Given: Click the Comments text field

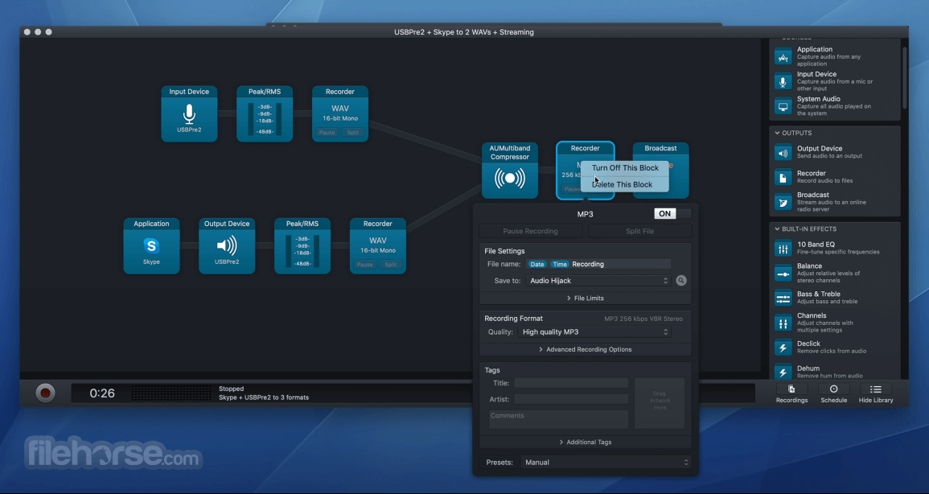Looking at the screenshot, I should click(x=559, y=419).
